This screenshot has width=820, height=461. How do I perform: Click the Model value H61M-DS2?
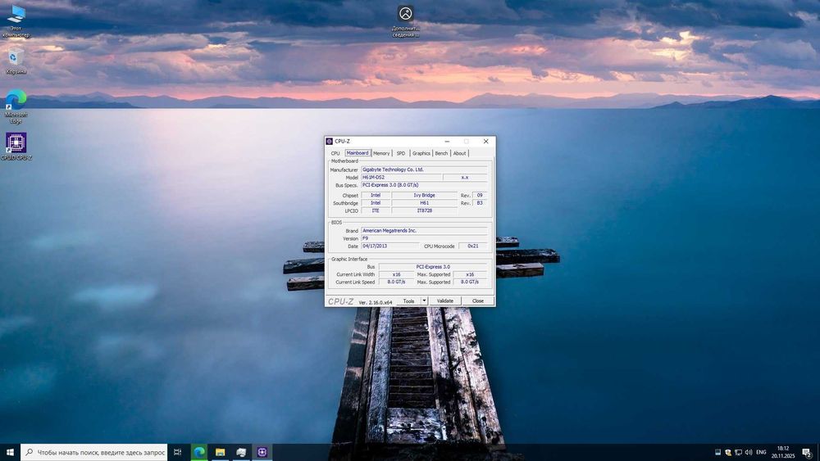click(x=401, y=178)
